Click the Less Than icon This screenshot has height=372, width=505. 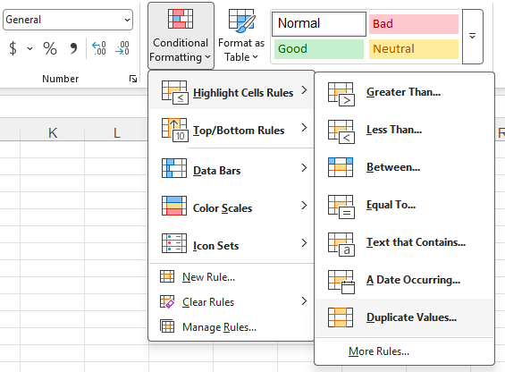click(x=341, y=131)
